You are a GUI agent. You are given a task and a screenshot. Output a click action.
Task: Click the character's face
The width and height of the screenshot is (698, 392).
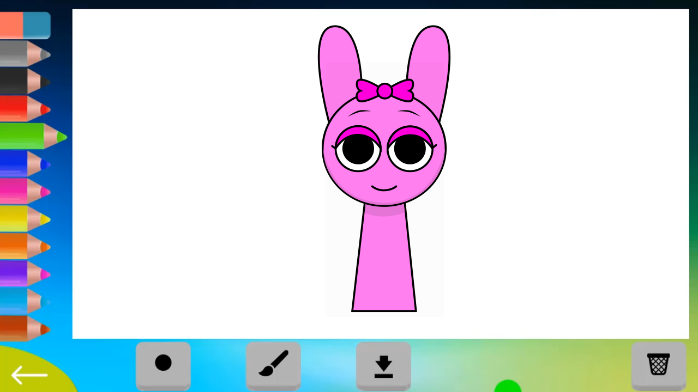click(x=383, y=169)
